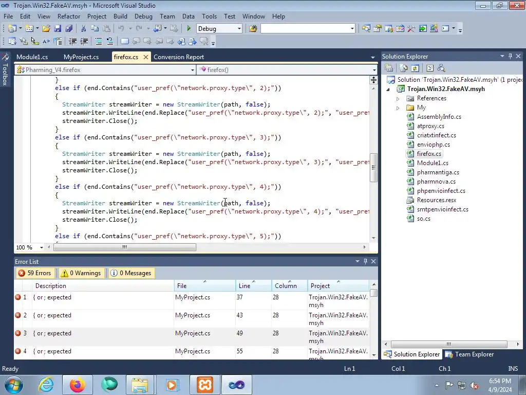Uncomment selected lines via toolbar icon
The height and width of the screenshot is (395, 526).
click(x=110, y=41)
